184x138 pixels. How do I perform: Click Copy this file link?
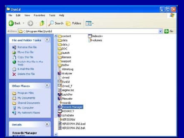(26, 57)
